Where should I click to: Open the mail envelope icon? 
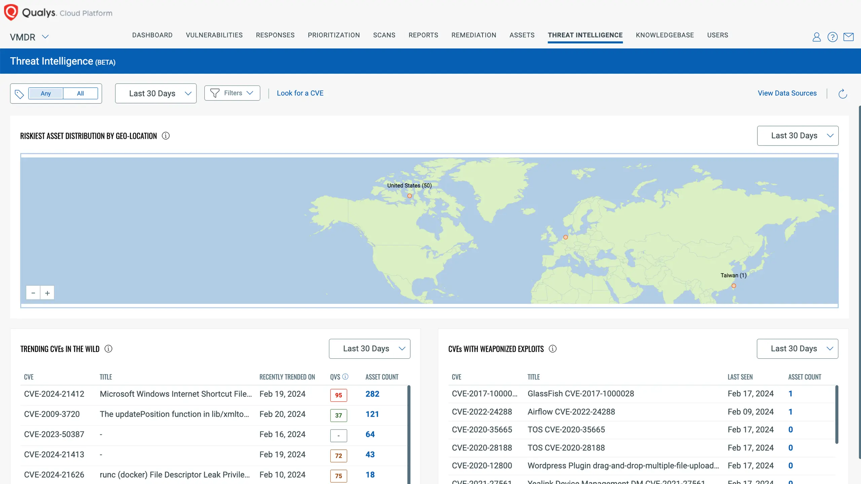click(x=848, y=37)
